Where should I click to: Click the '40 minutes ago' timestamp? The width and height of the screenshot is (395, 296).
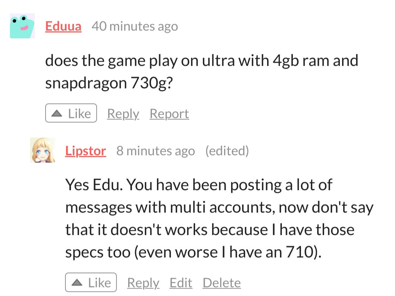(x=134, y=26)
